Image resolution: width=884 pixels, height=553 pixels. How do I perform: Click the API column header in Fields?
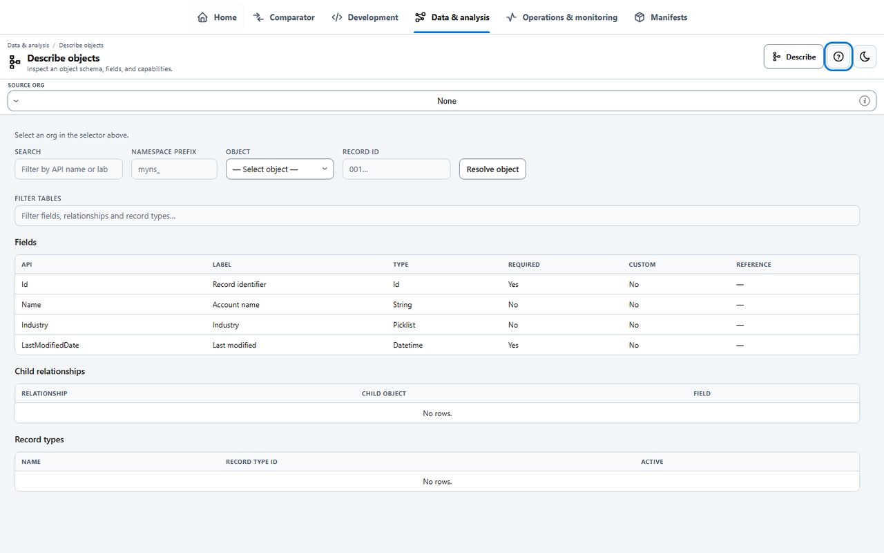[26, 265]
